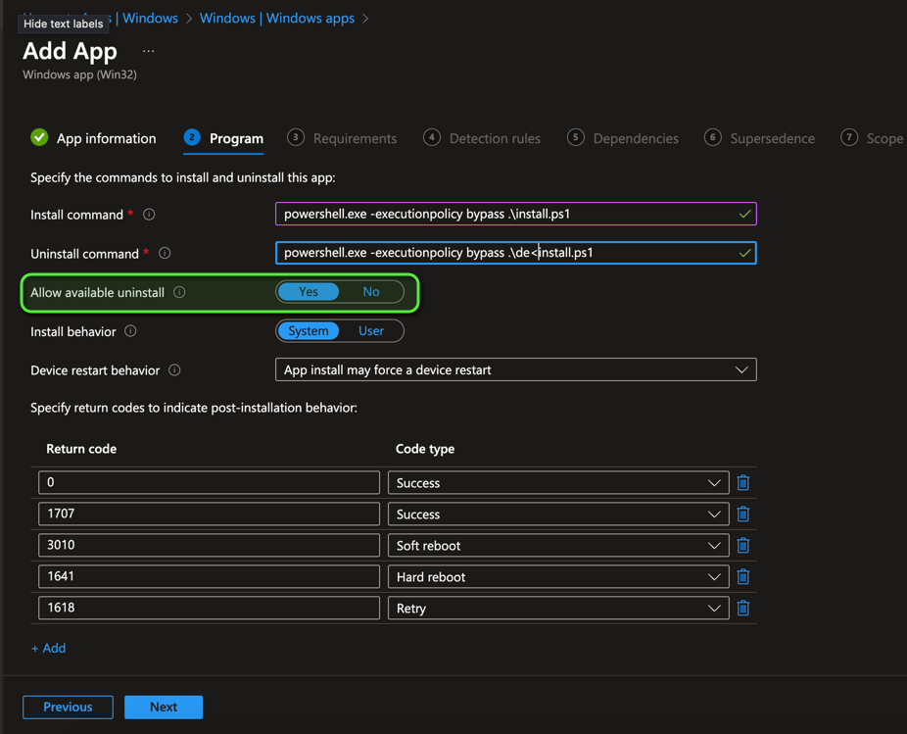The image size is (907, 734).
Task: Set Allow available uninstall to No
Action: 371,292
